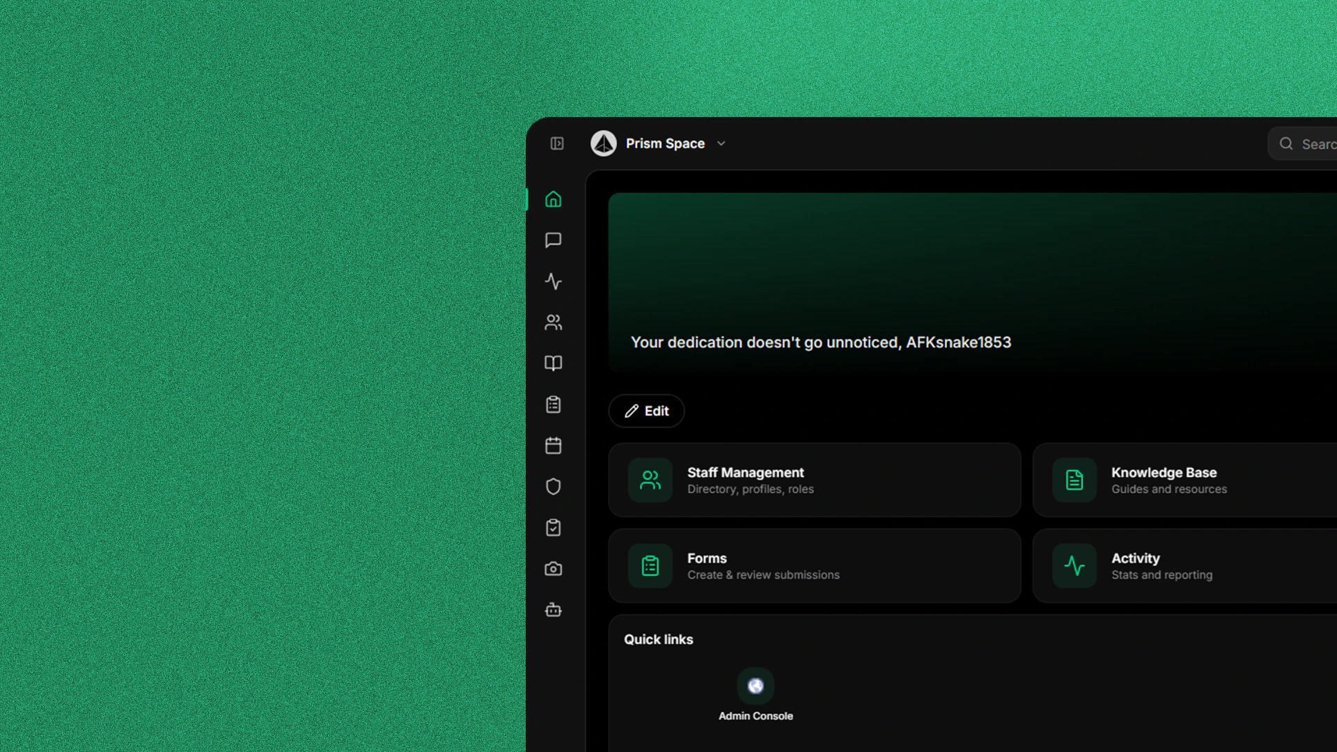The width and height of the screenshot is (1337, 752).
Task: Select the checklist tasks icon
Action: click(x=553, y=527)
